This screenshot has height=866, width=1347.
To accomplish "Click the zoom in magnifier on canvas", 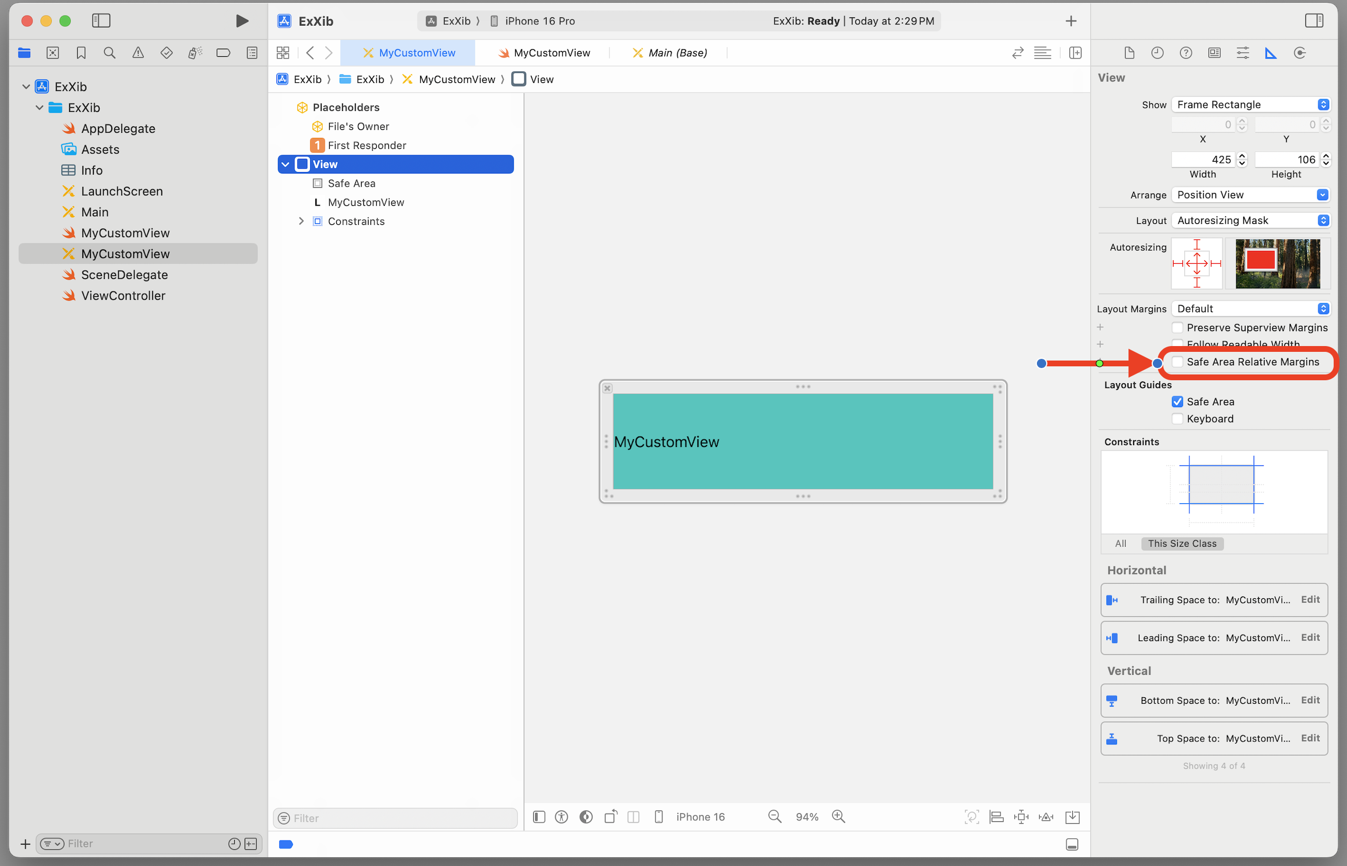I will pyautogui.click(x=838, y=817).
